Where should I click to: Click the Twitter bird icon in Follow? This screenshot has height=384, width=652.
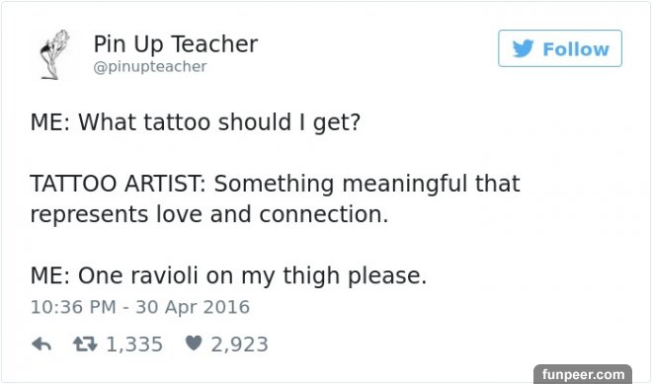tap(523, 48)
